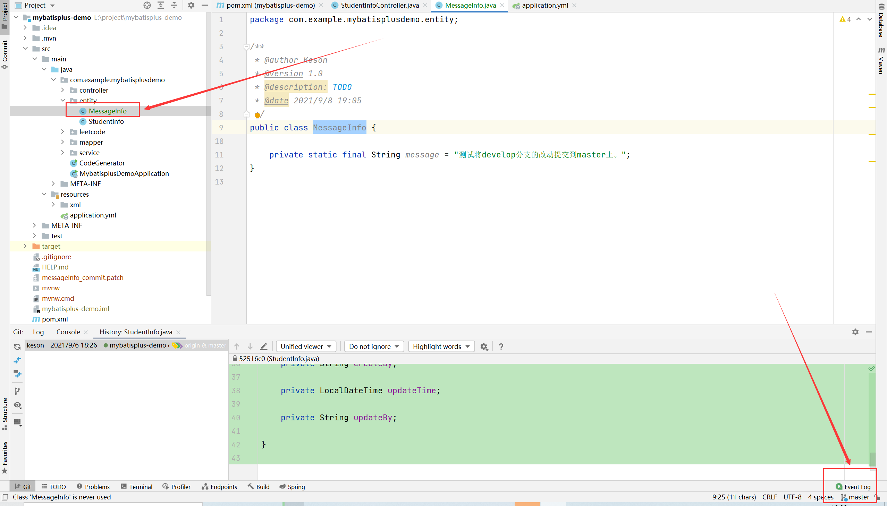
Task: Click yellow warning stripe marker near line 9
Action: 872,135
